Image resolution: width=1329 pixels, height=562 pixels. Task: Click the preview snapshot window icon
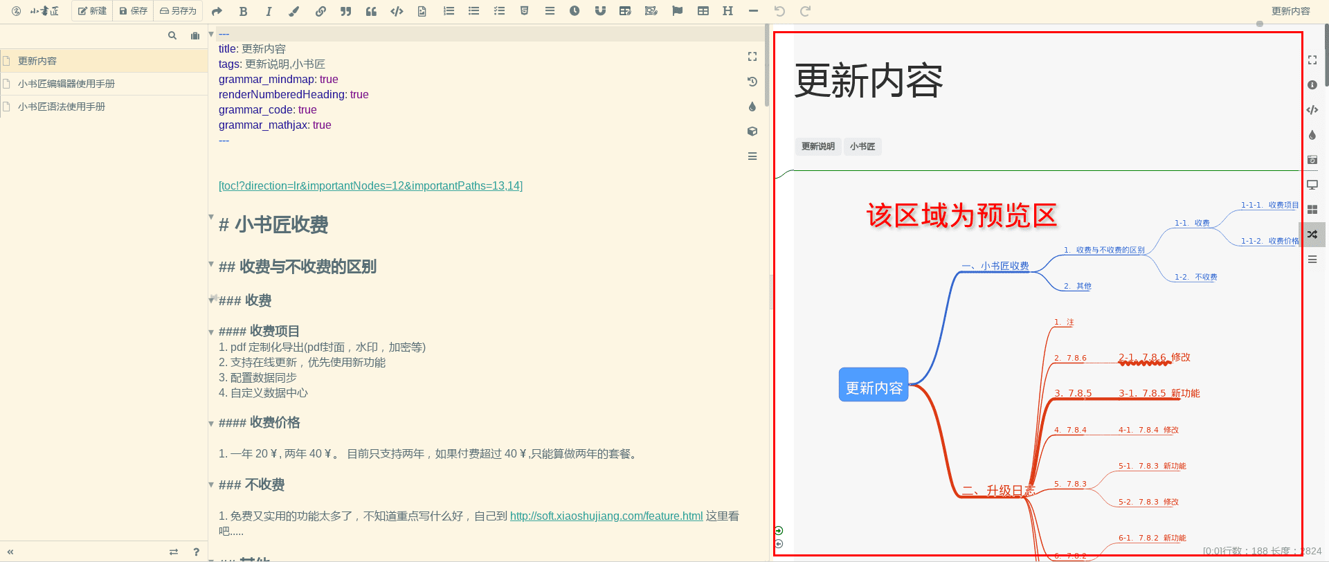[x=1312, y=160]
